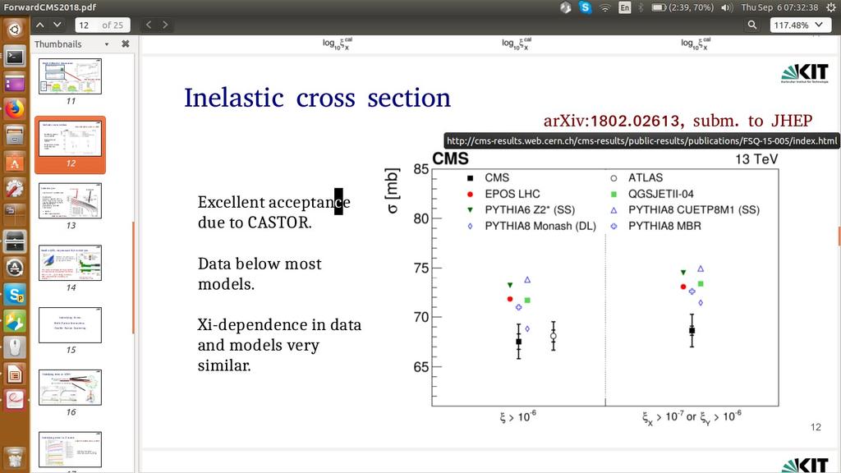Open System Settings wrench-and-gear icon

point(15,188)
